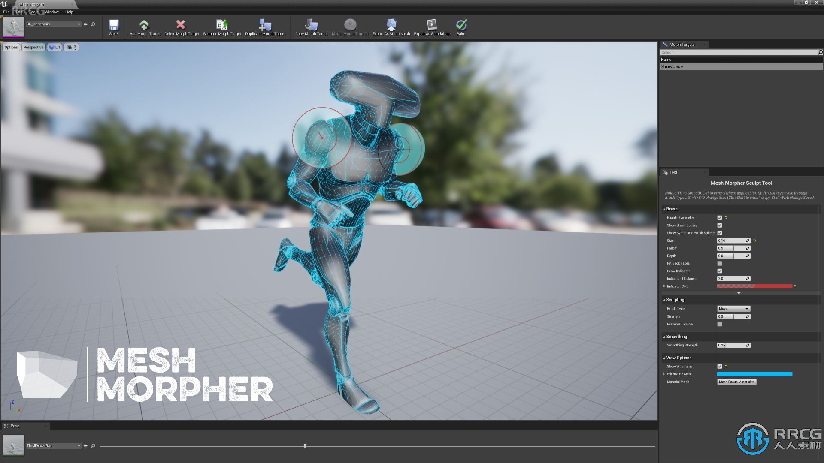Open ThirdPersonRun pose dropdown
Image resolution: width=824 pixels, height=463 pixels.
point(53,445)
